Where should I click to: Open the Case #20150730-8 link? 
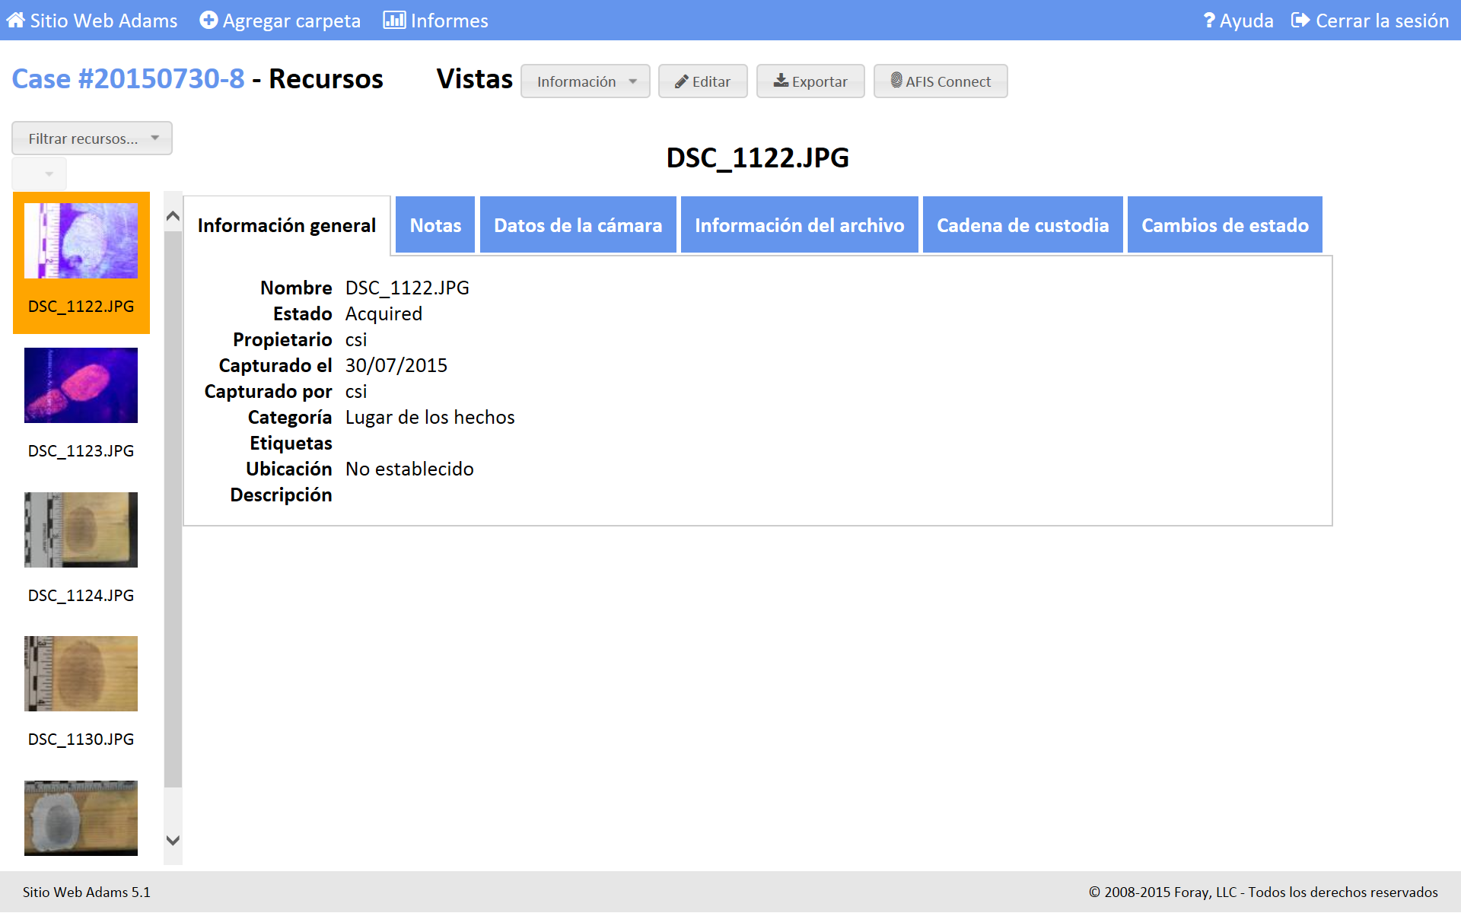click(128, 79)
